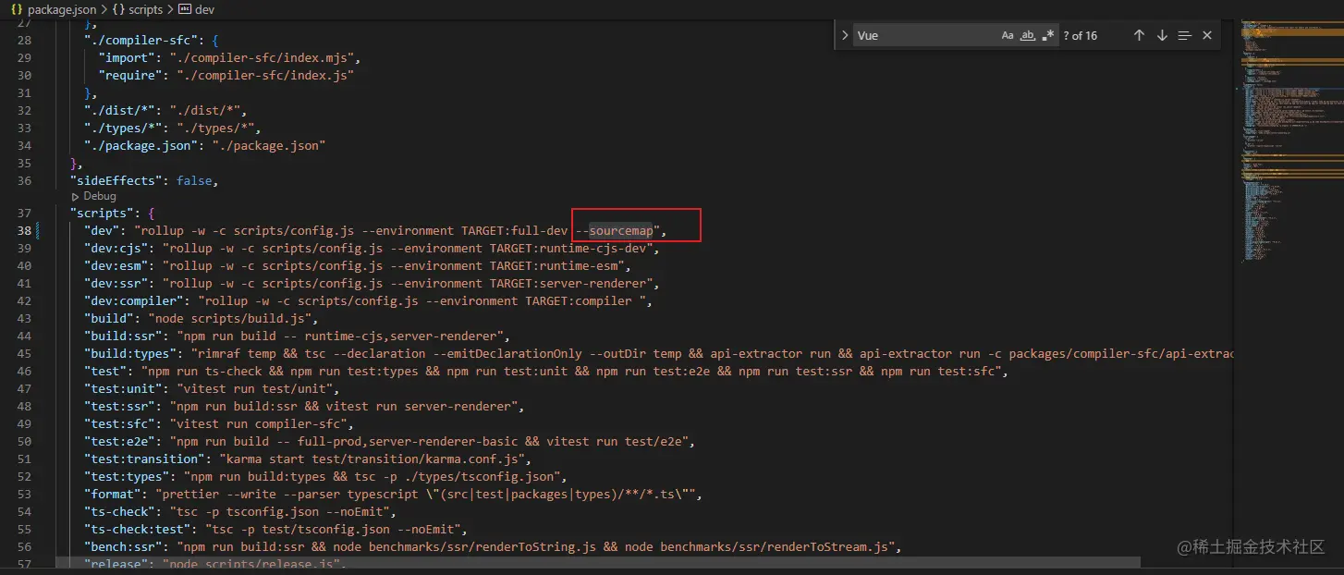Click "./types/*" key on line 33
The height and width of the screenshot is (575, 1344).
(x=123, y=128)
